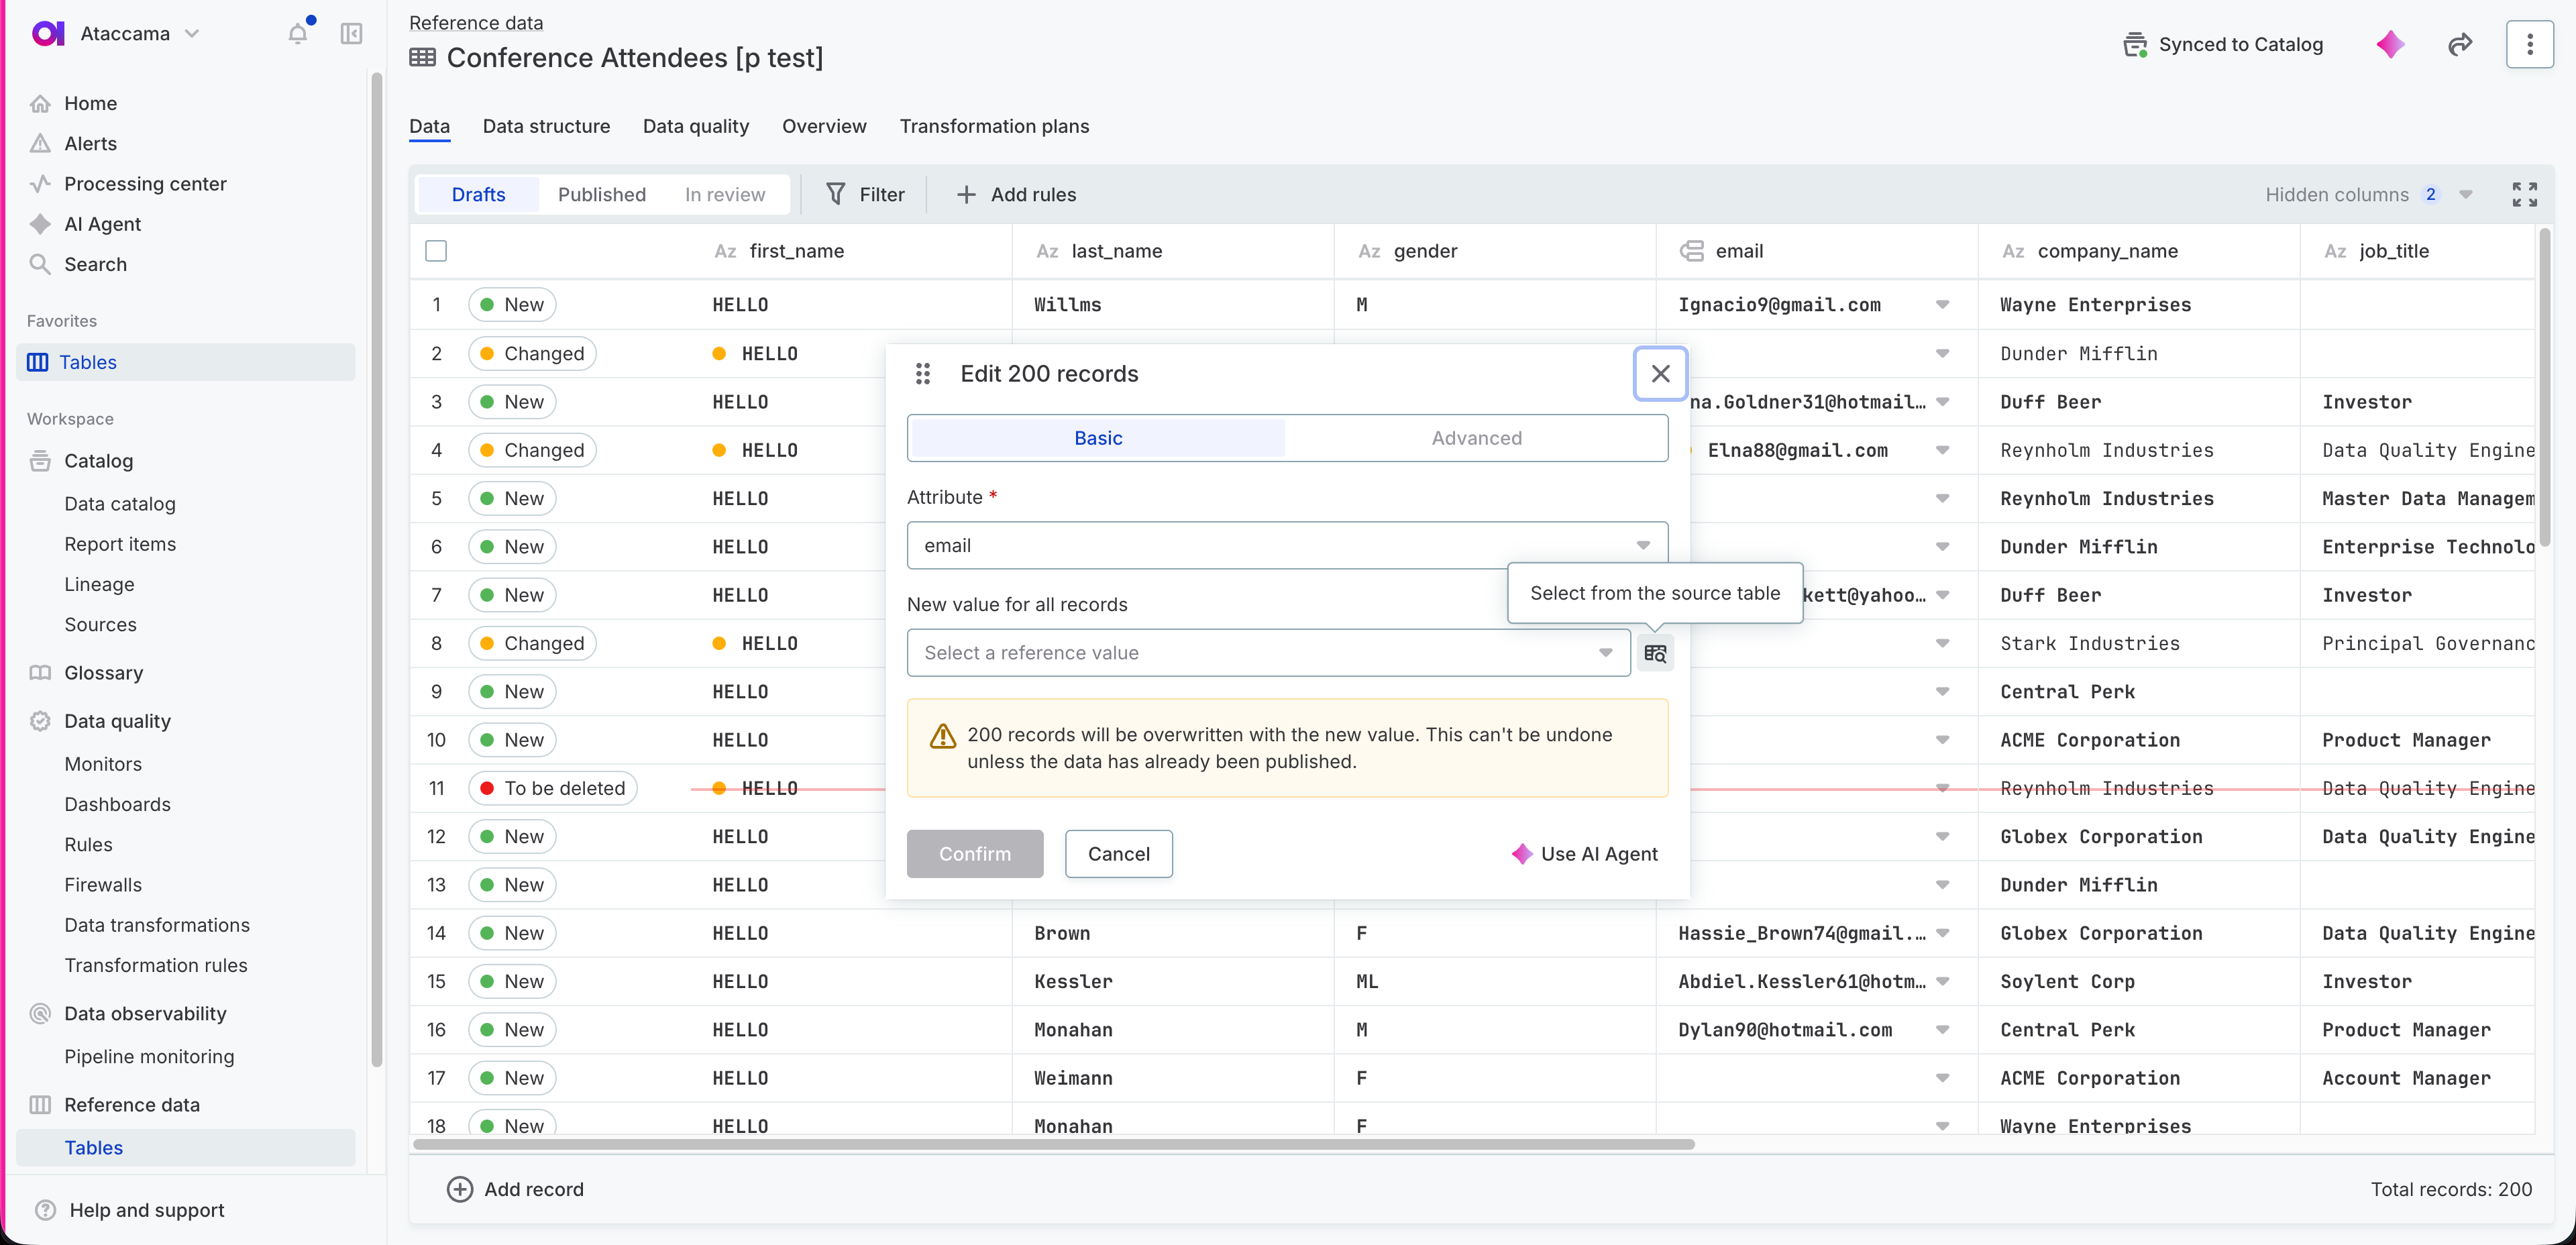Click the pink AI diamond icon in header
Image resolution: width=2576 pixels, height=1245 pixels.
(x=2390, y=44)
